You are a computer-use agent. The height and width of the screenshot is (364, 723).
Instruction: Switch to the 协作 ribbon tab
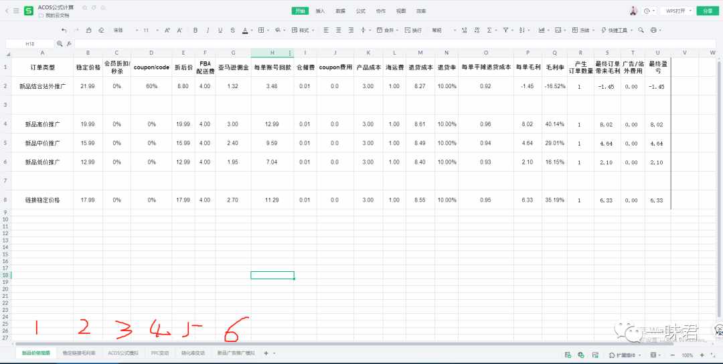pos(381,11)
